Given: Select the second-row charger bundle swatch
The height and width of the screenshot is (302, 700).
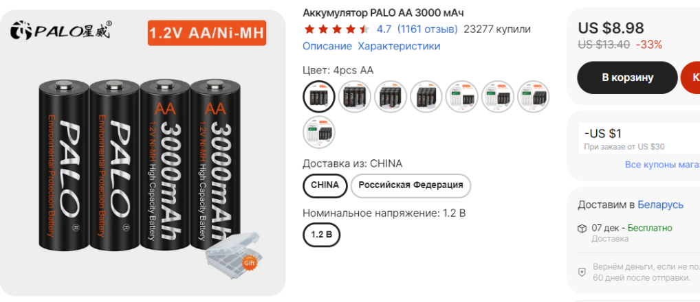Looking at the screenshot, I should point(319,132).
